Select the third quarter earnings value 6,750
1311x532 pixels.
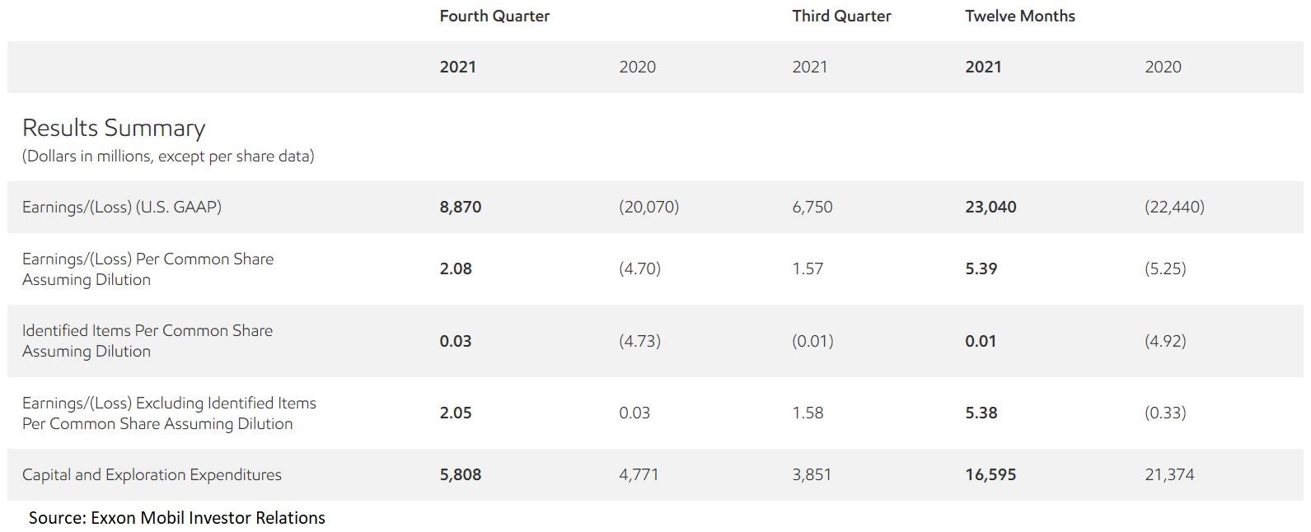coord(812,207)
